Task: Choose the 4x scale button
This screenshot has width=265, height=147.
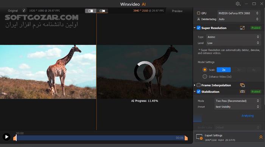Action: click(x=254, y=70)
